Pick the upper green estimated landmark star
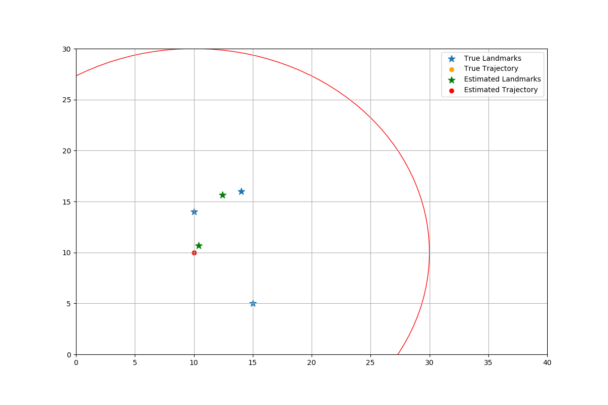The image size is (608, 405). coord(222,195)
